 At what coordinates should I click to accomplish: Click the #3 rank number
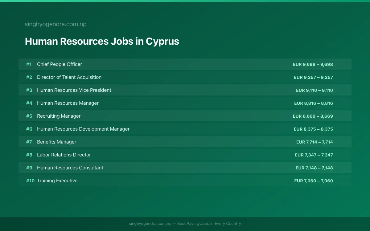pos(29,90)
